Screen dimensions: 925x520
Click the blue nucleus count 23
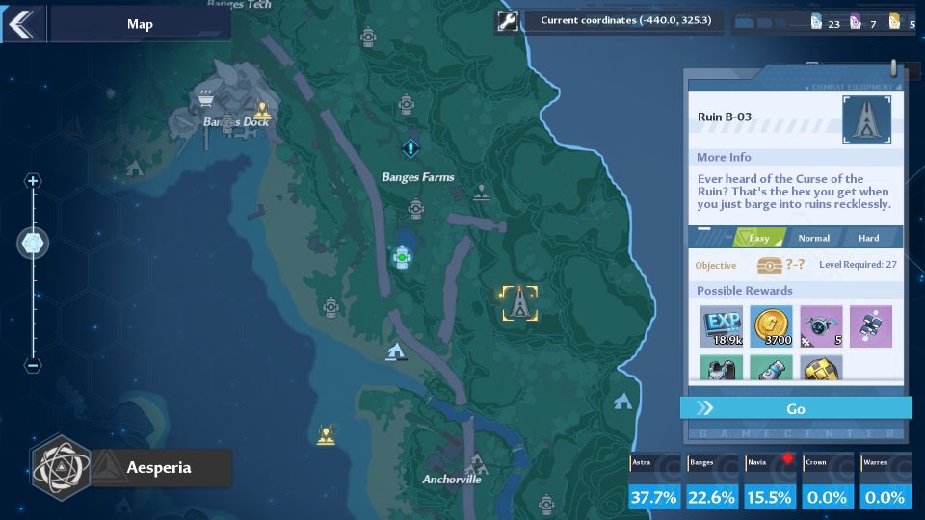[825, 22]
